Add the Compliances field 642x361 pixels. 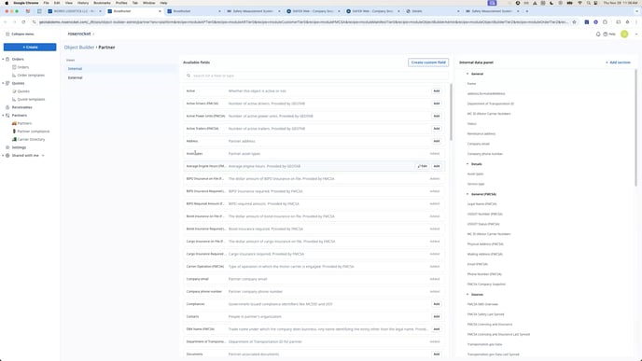[437, 304]
